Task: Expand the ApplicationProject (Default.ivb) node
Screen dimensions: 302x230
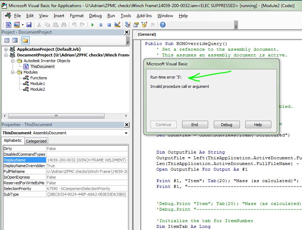Action: click(6, 49)
